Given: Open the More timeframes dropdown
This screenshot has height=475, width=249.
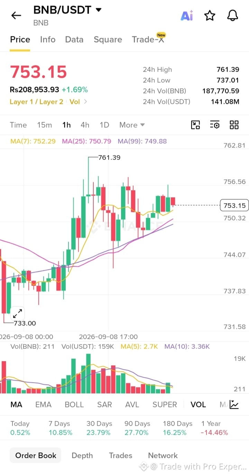Looking at the screenshot, I should click(132, 125).
